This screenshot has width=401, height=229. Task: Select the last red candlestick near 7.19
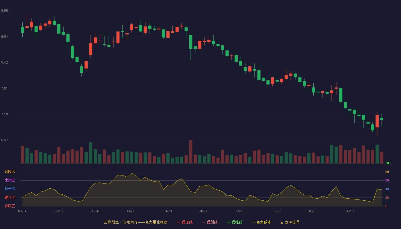tap(377, 121)
